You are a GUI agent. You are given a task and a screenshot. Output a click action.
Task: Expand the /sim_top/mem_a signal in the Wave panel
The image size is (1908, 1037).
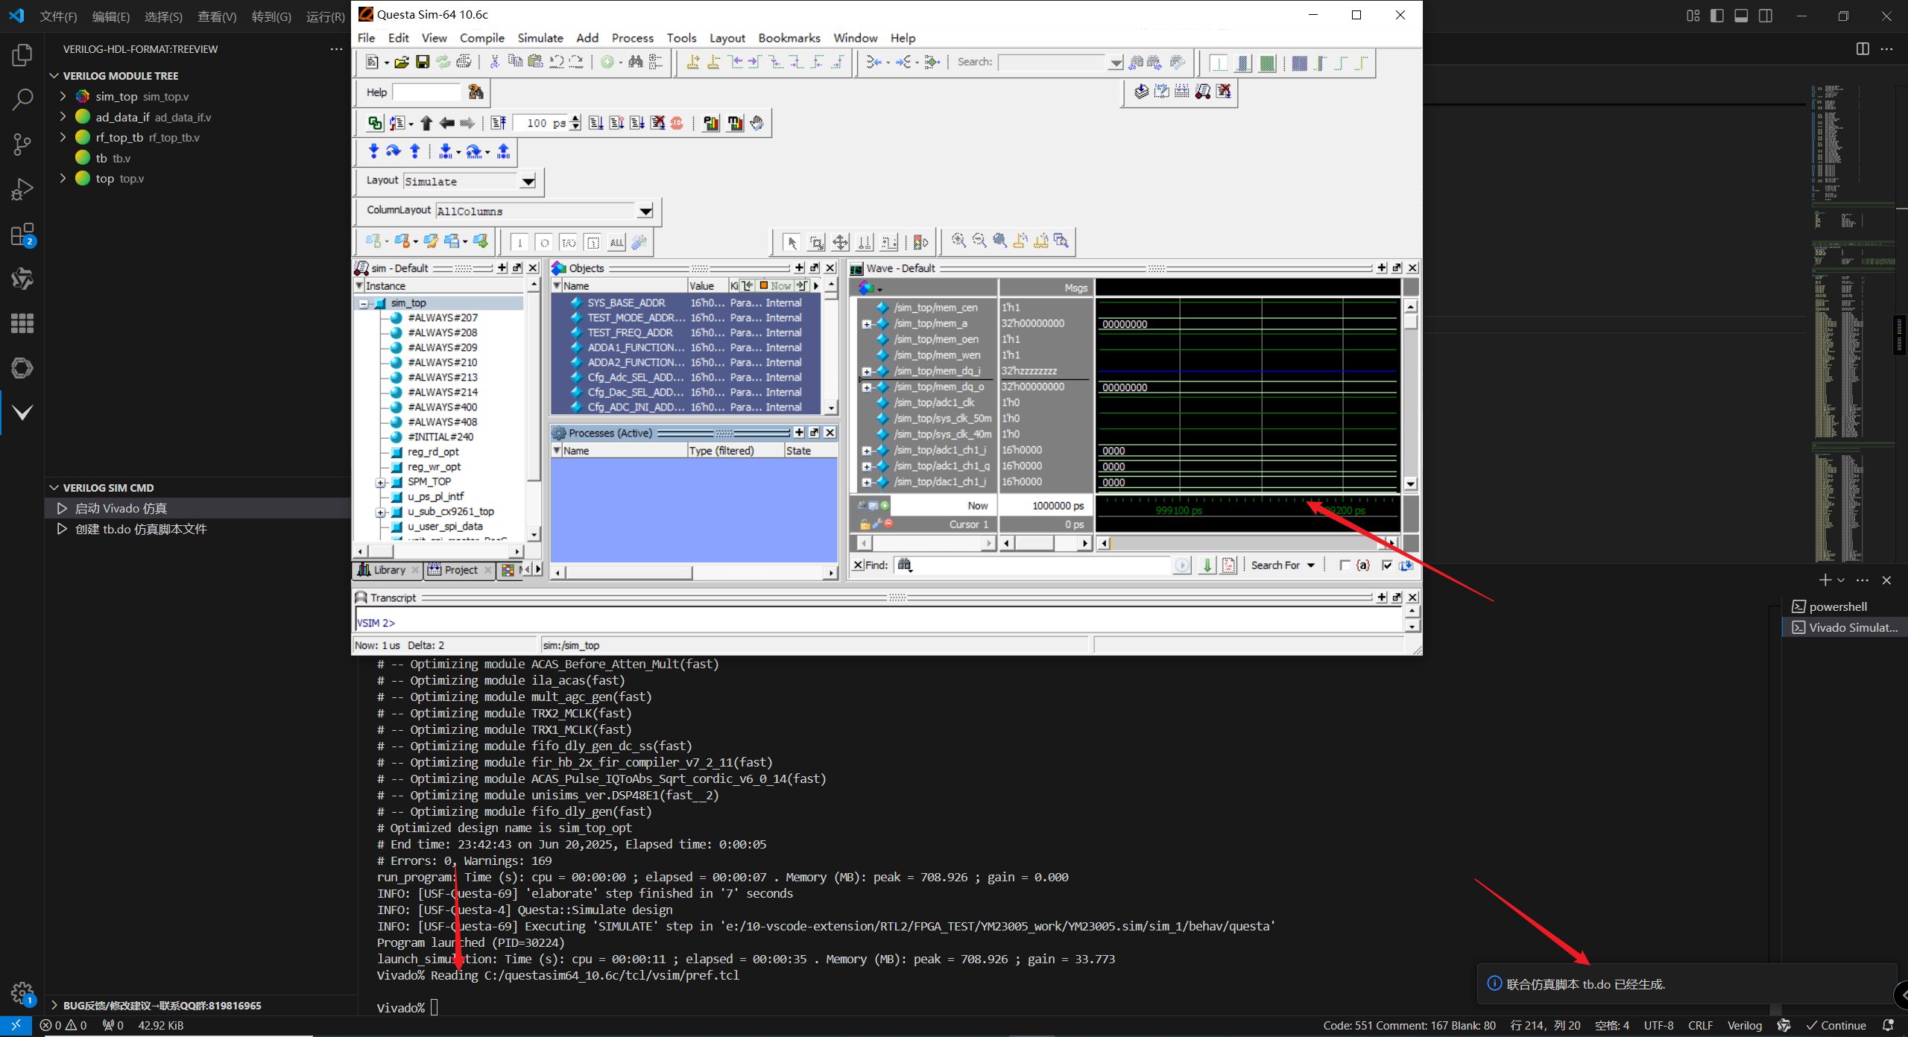pyautogui.click(x=866, y=323)
